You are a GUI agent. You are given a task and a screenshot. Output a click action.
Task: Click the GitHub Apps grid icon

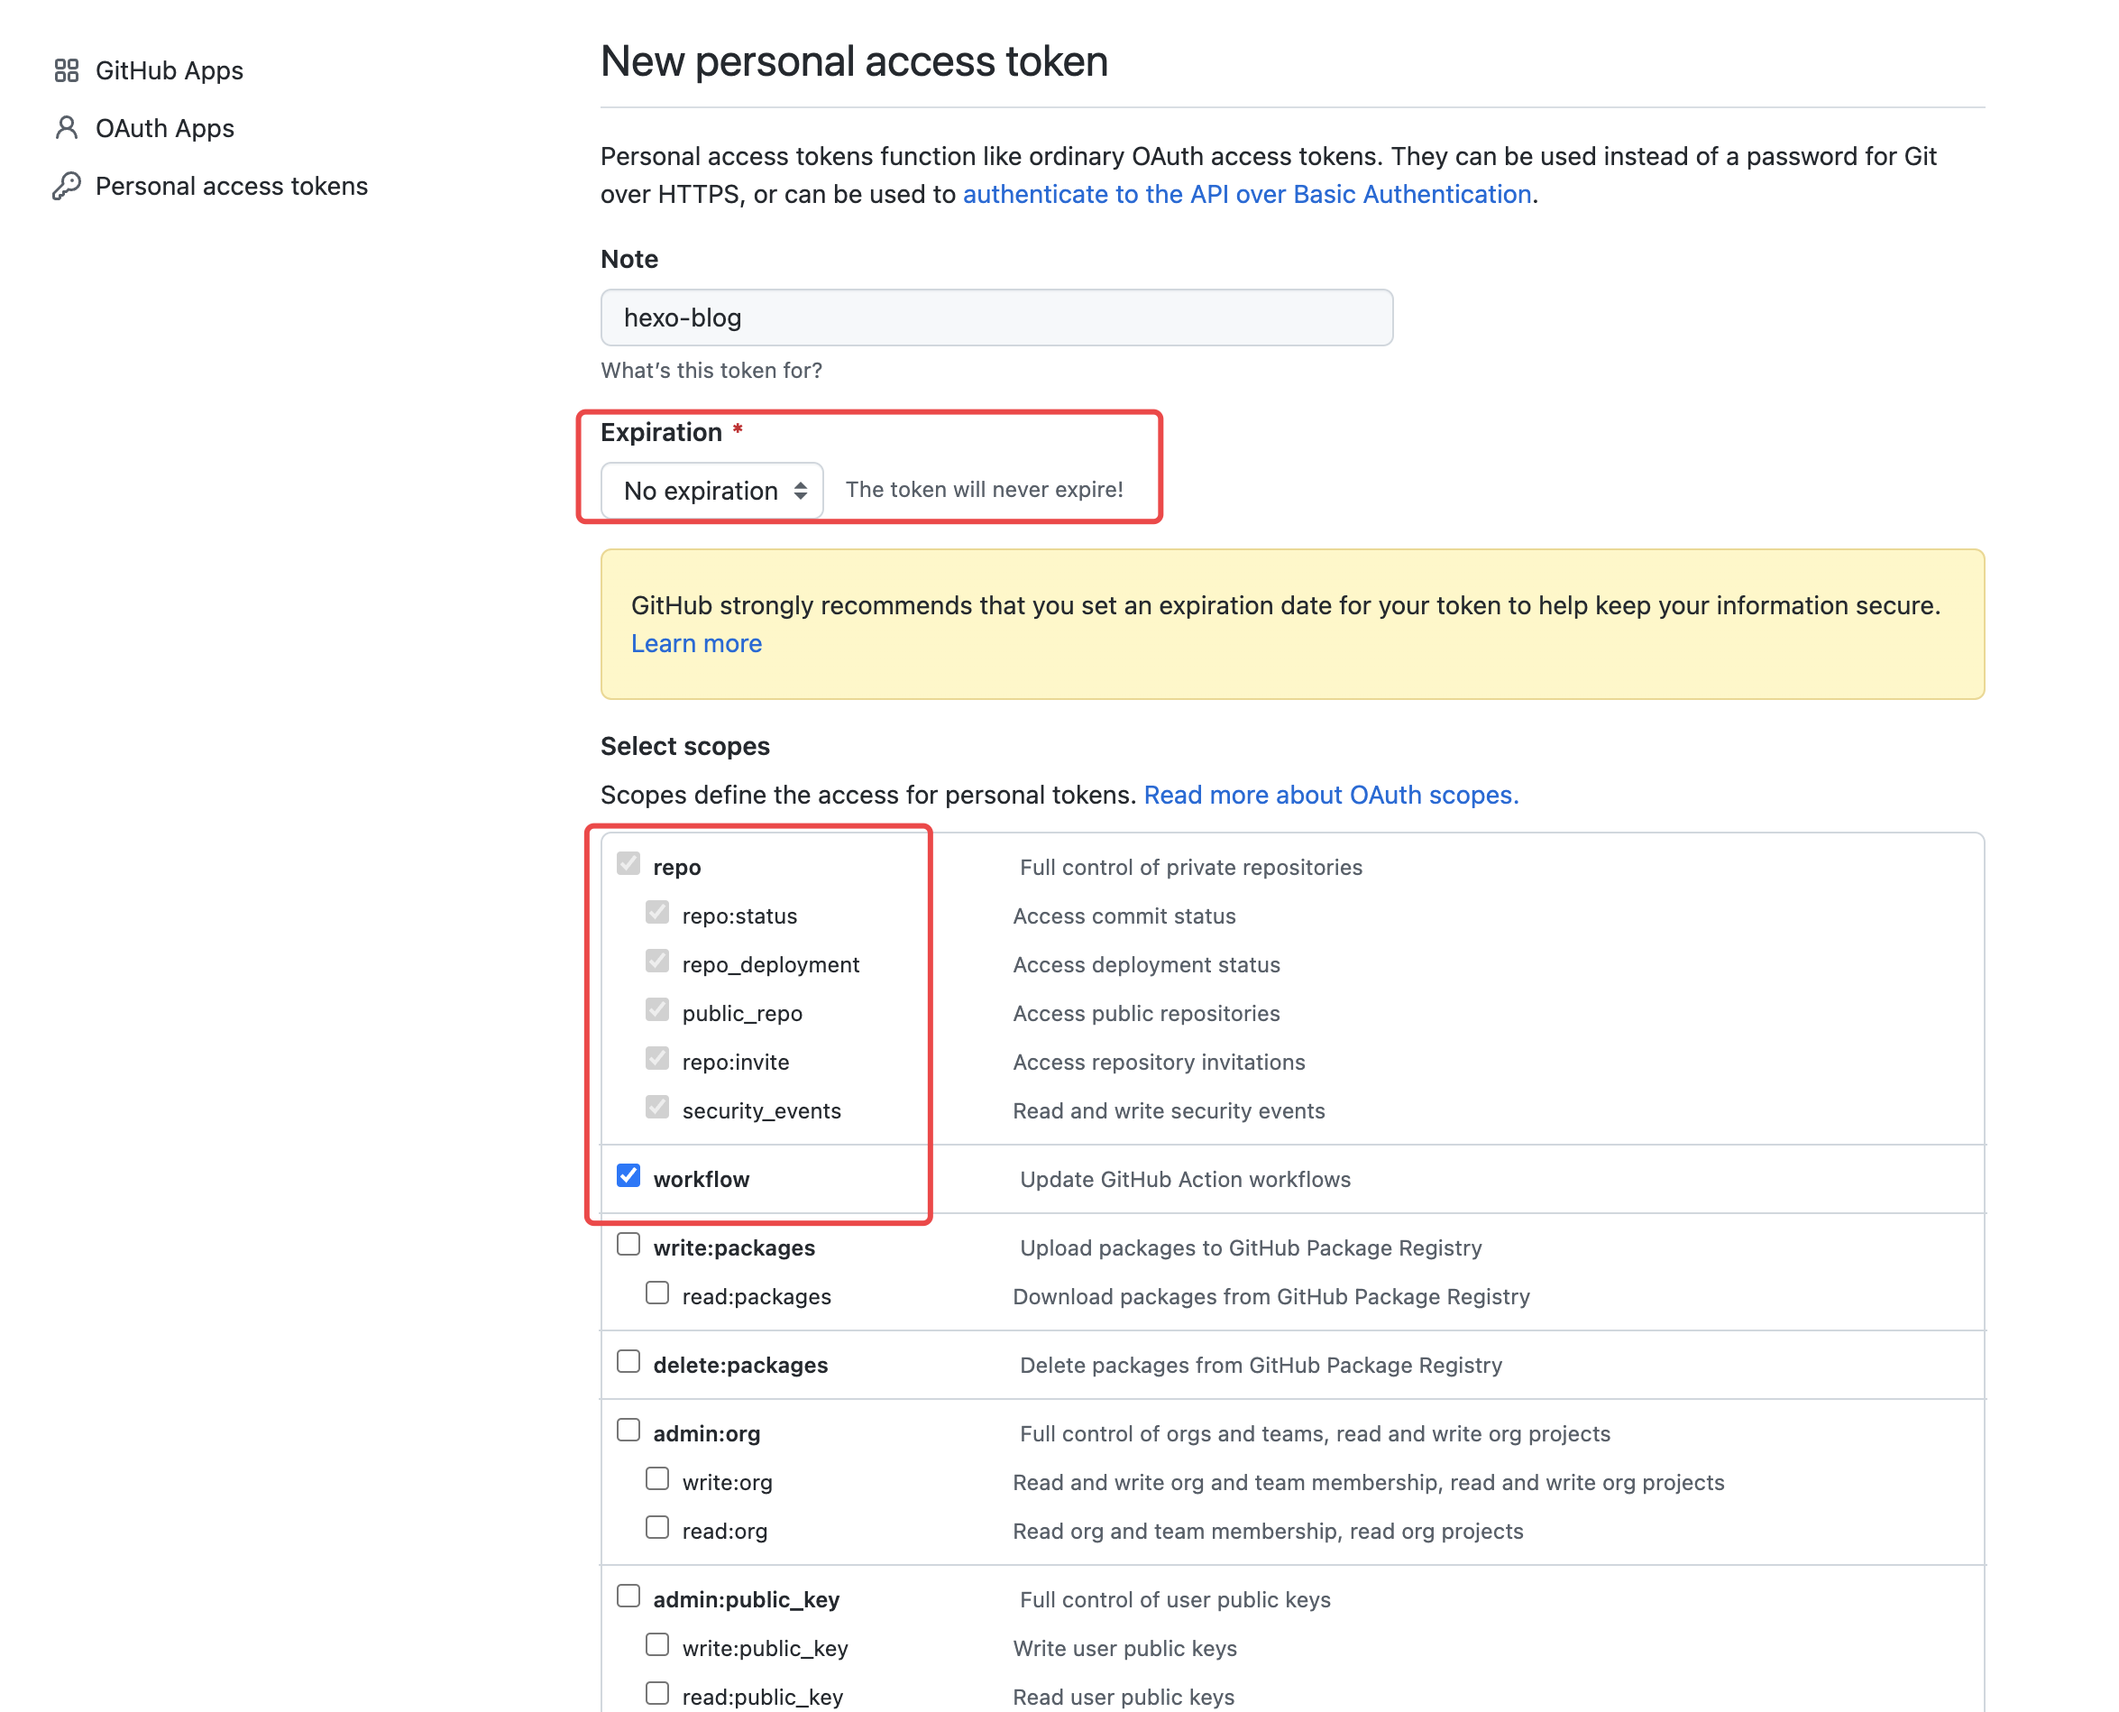66,70
